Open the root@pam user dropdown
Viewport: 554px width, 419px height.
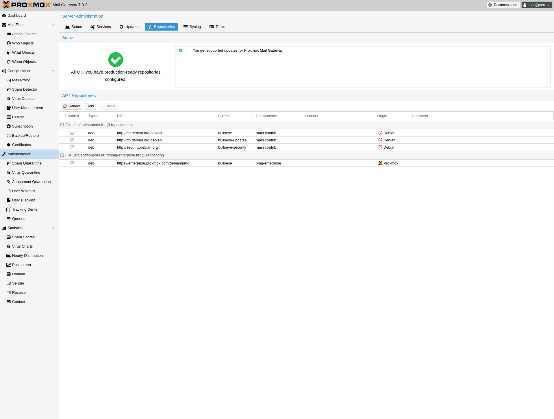536,5
